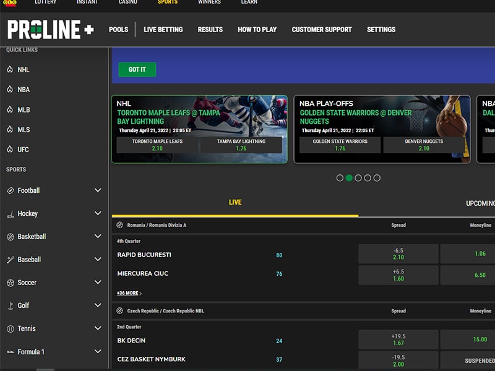This screenshot has width=495, height=371.
Task: Expand the Formula 1 category chevron
Action: click(x=98, y=352)
